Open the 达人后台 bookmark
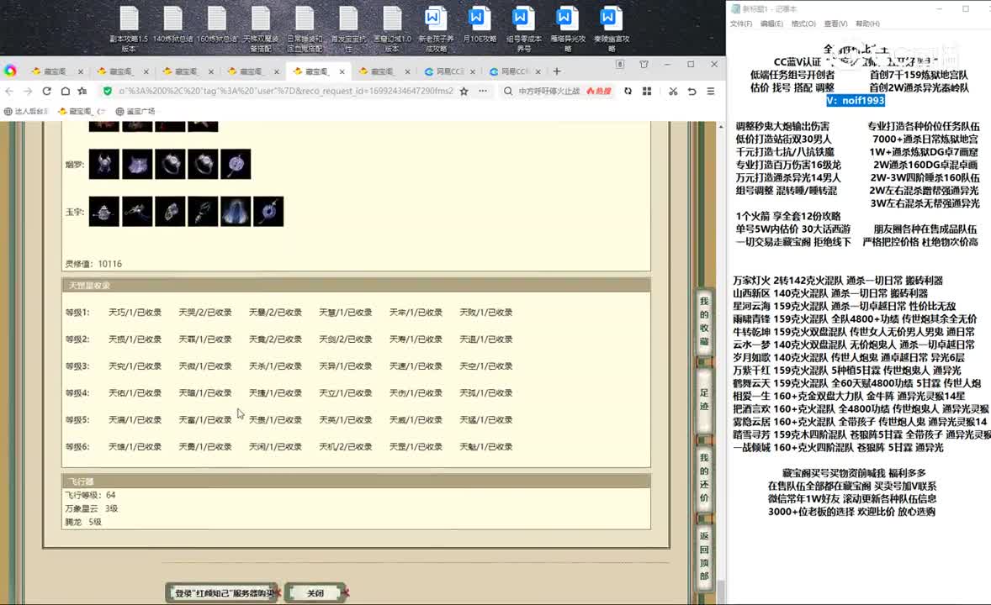 (x=26, y=111)
